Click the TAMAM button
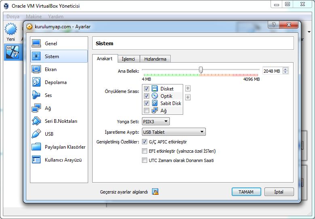 coord(246,192)
